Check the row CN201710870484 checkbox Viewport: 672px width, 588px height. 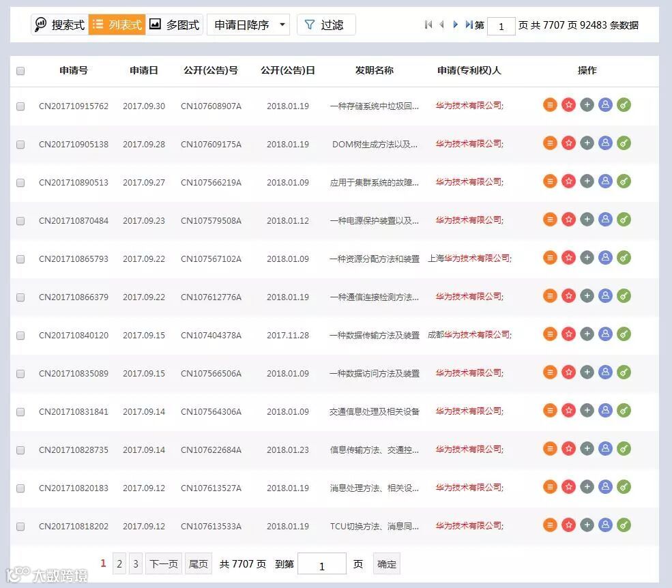(20, 221)
